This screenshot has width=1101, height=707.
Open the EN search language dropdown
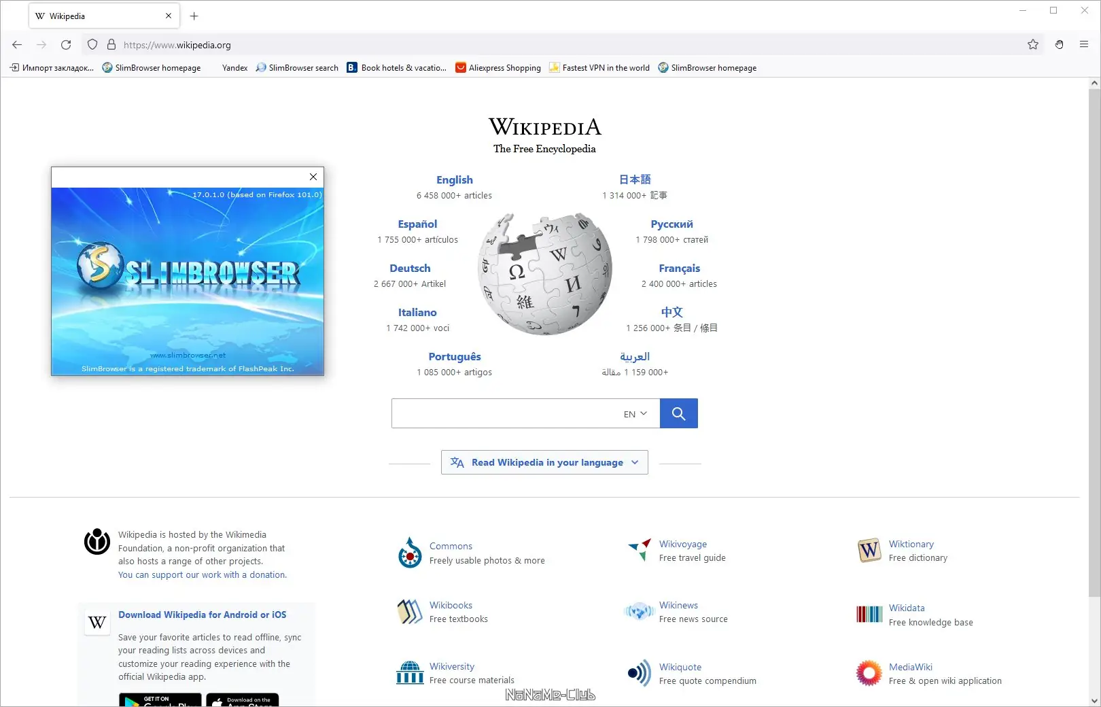pyautogui.click(x=635, y=414)
